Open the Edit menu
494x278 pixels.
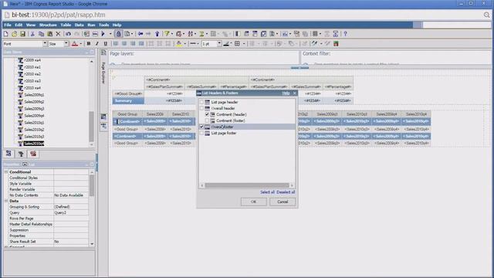coord(19,25)
